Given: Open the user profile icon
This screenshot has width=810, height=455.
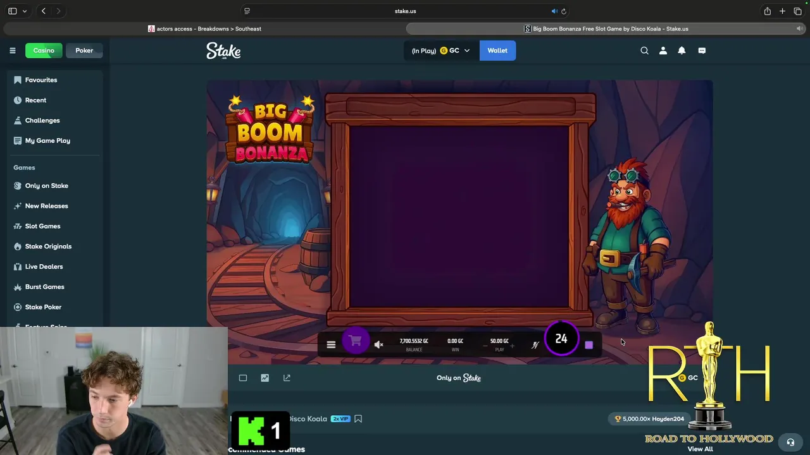Looking at the screenshot, I should pos(663,51).
